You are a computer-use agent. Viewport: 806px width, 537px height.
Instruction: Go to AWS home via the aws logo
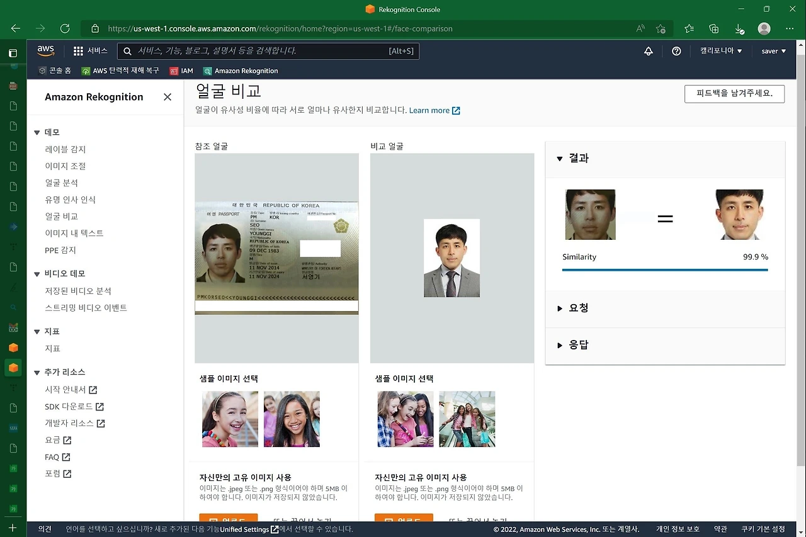[46, 51]
